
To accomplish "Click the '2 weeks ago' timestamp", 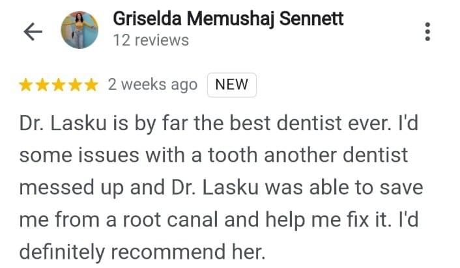I will point(152,85).
